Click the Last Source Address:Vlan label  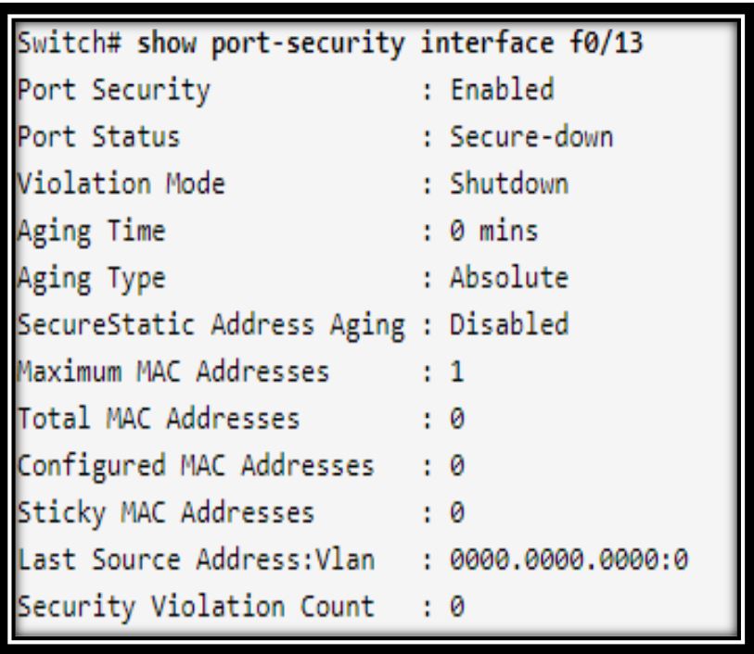point(197,560)
